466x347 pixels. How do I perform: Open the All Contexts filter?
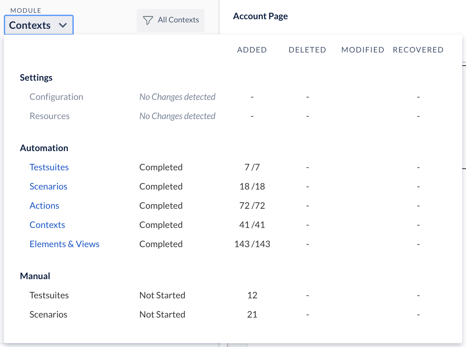[x=171, y=20]
